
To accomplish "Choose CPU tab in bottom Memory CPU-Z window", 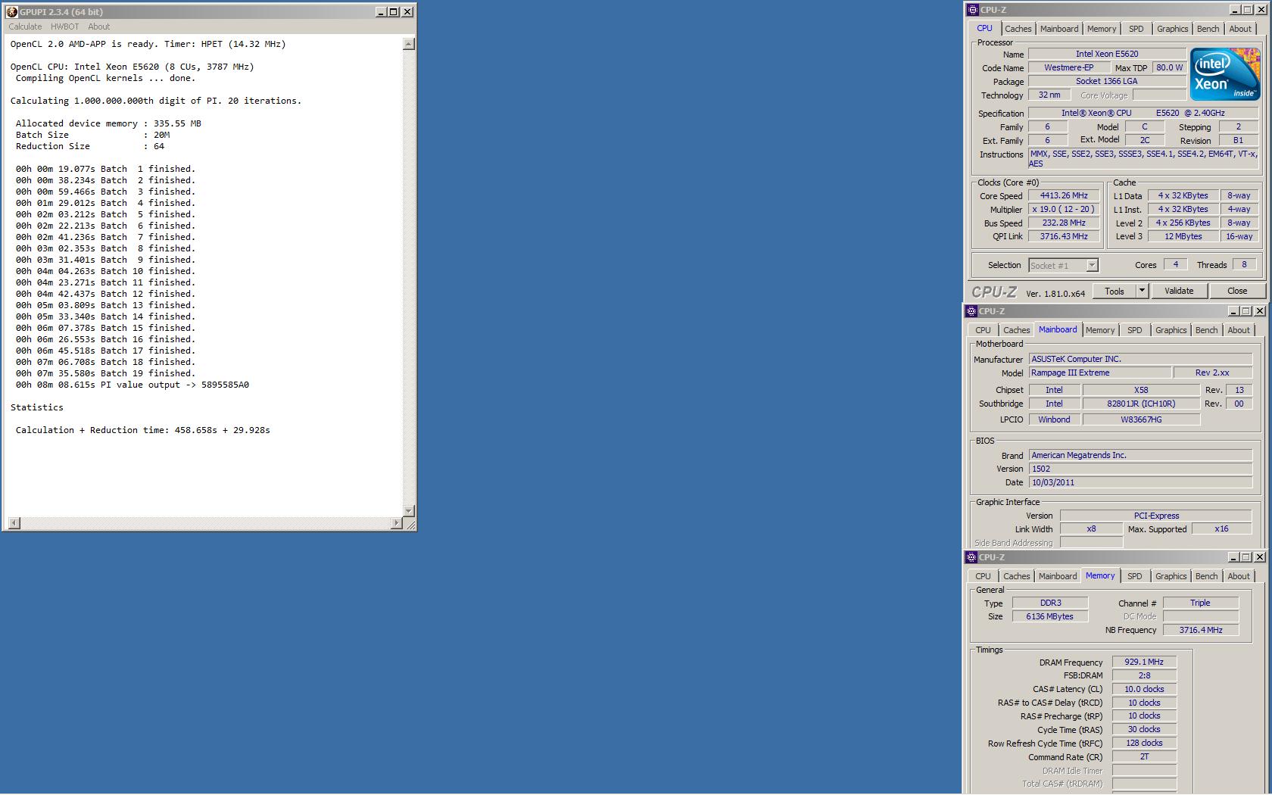I will pos(983,576).
